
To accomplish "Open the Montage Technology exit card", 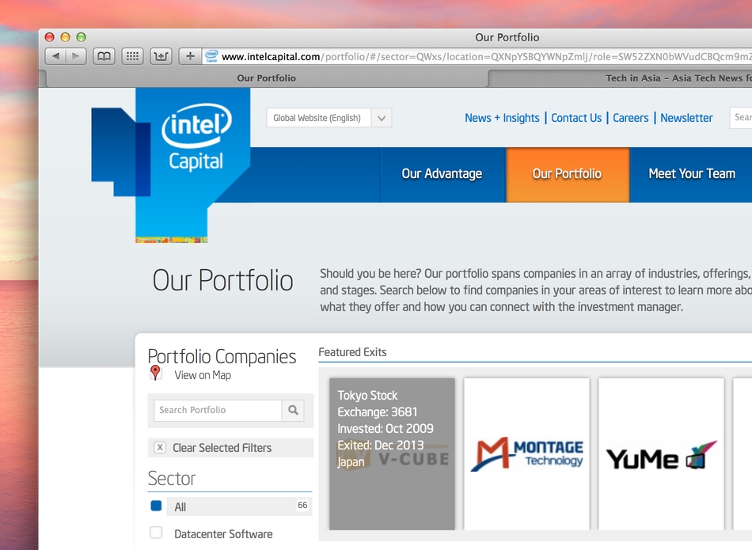I will tap(526, 453).
